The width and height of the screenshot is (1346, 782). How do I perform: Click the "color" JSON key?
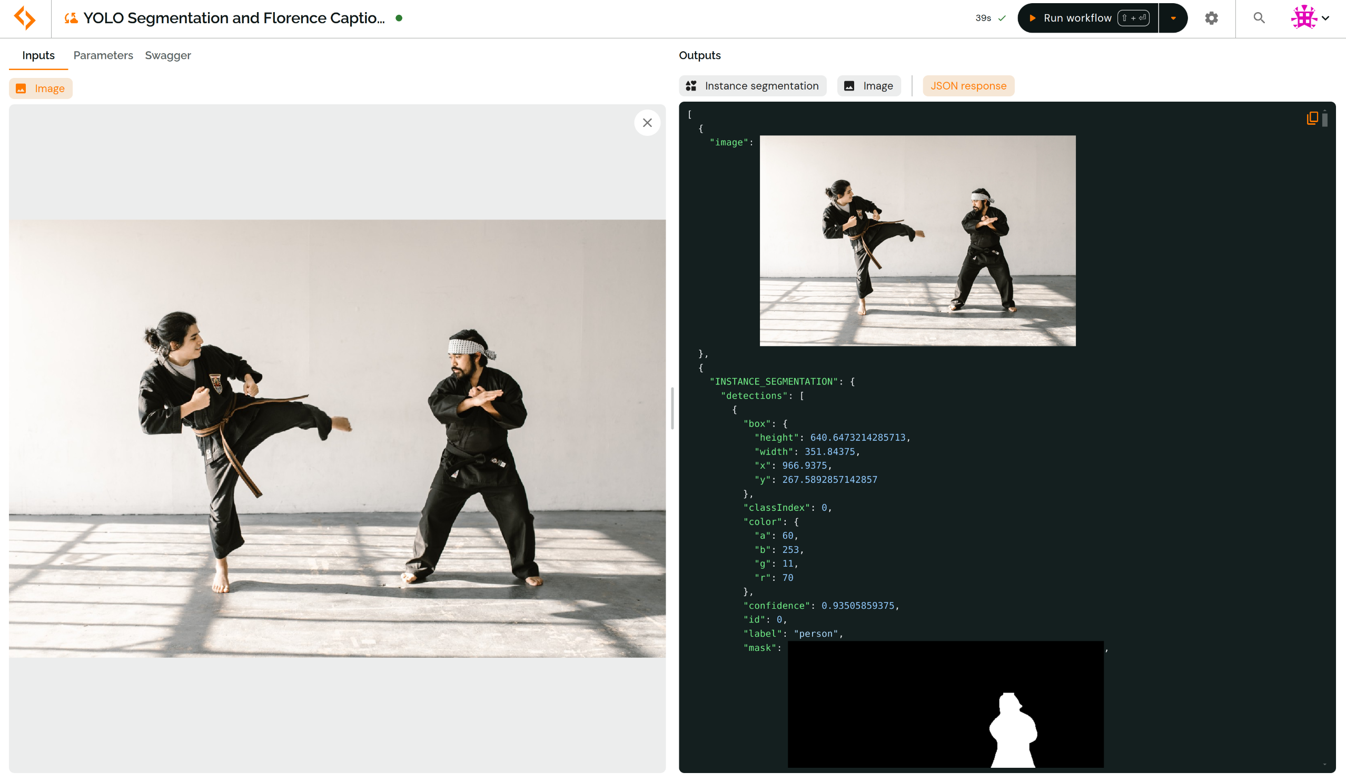pos(763,522)
